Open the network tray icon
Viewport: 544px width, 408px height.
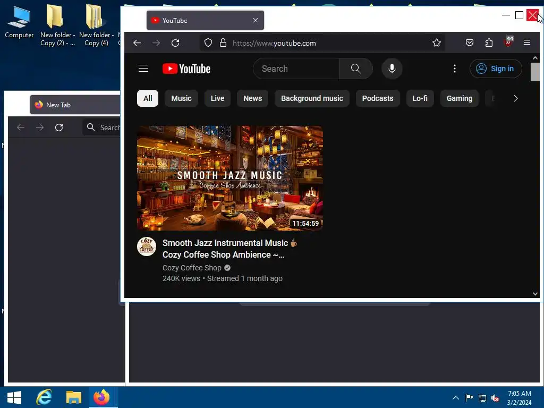(x=482, y=398)
